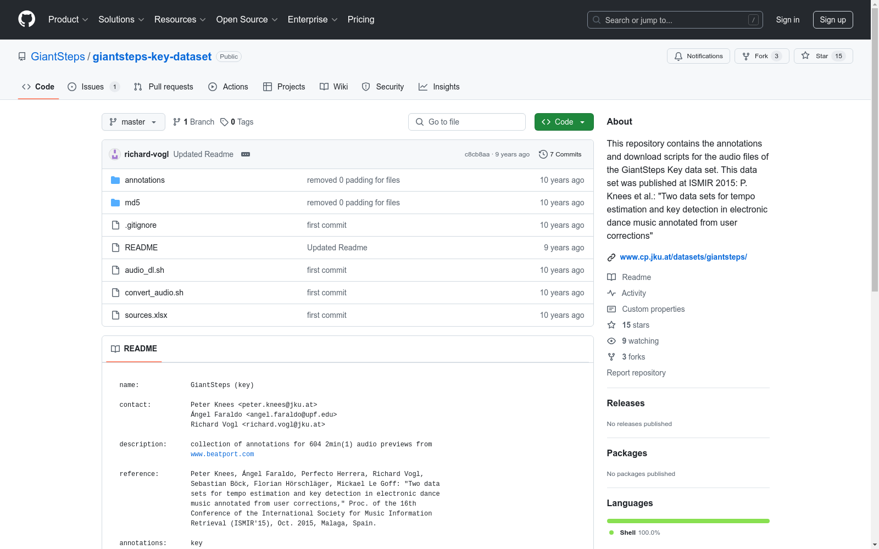Image resolution: width=879 pixels, height=549 pixels.
Task: Open the 7 Commits history link
Action: click(560, 154)
